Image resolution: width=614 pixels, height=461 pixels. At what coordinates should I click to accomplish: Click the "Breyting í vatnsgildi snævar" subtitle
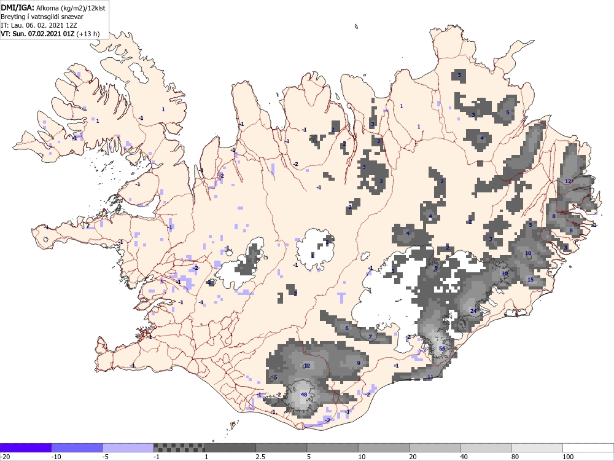pyautogui.click(x=42, y=17)
